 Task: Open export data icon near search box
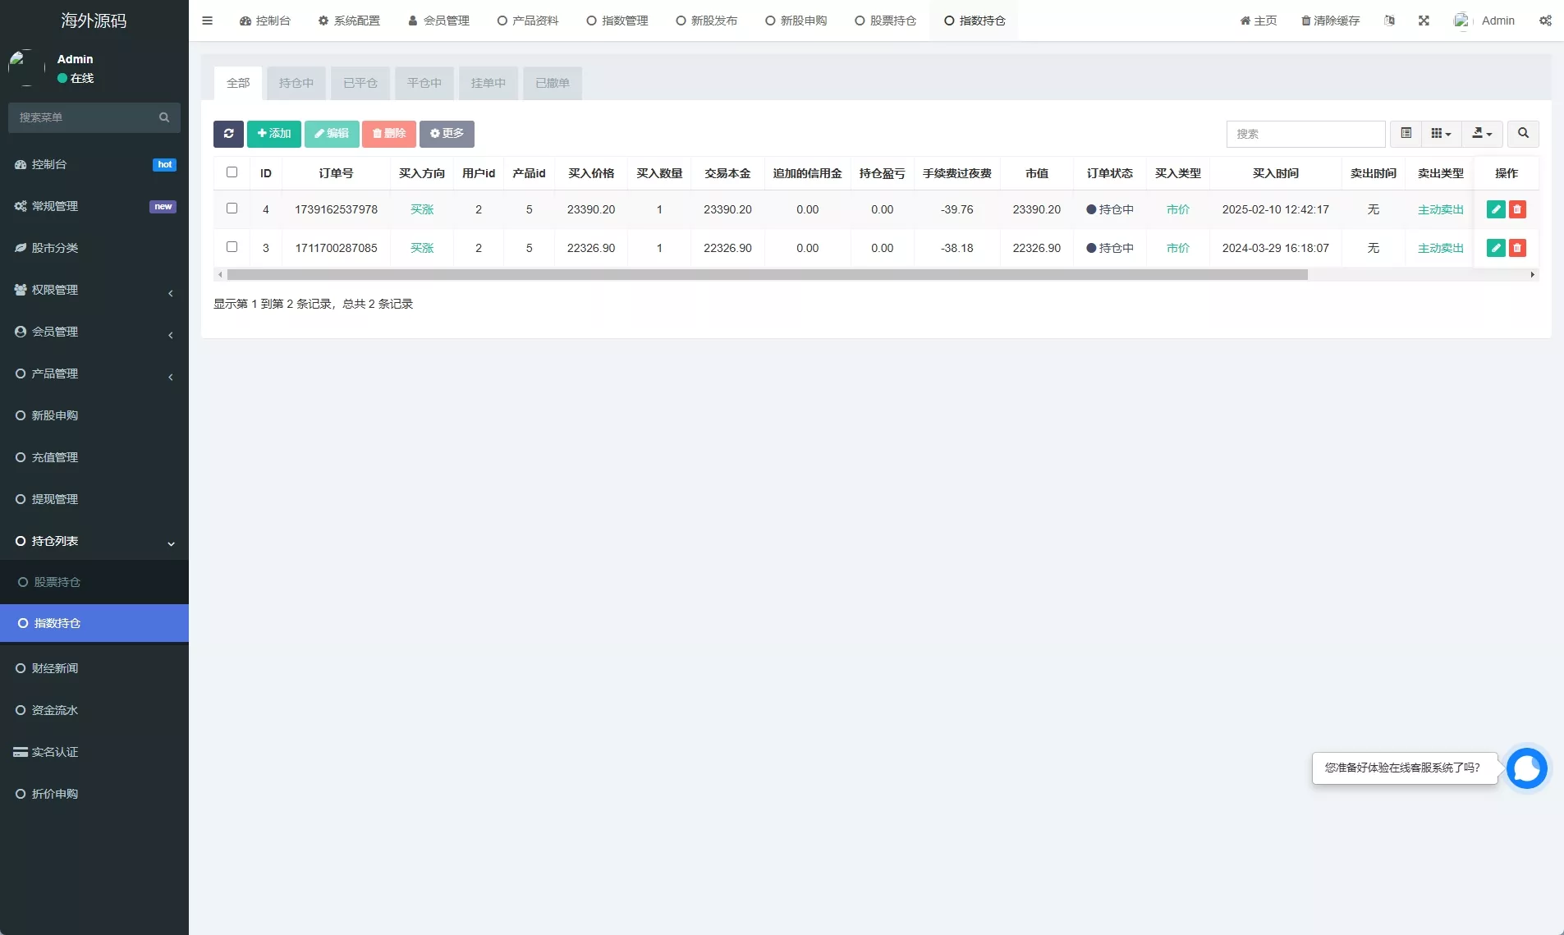1481,133
